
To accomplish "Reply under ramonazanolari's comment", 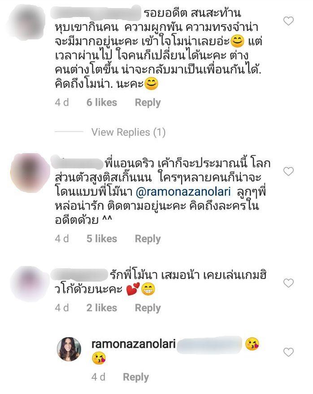I will coord(136,377).
